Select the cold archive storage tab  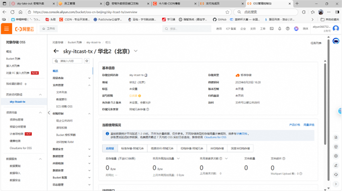(217, 148)
